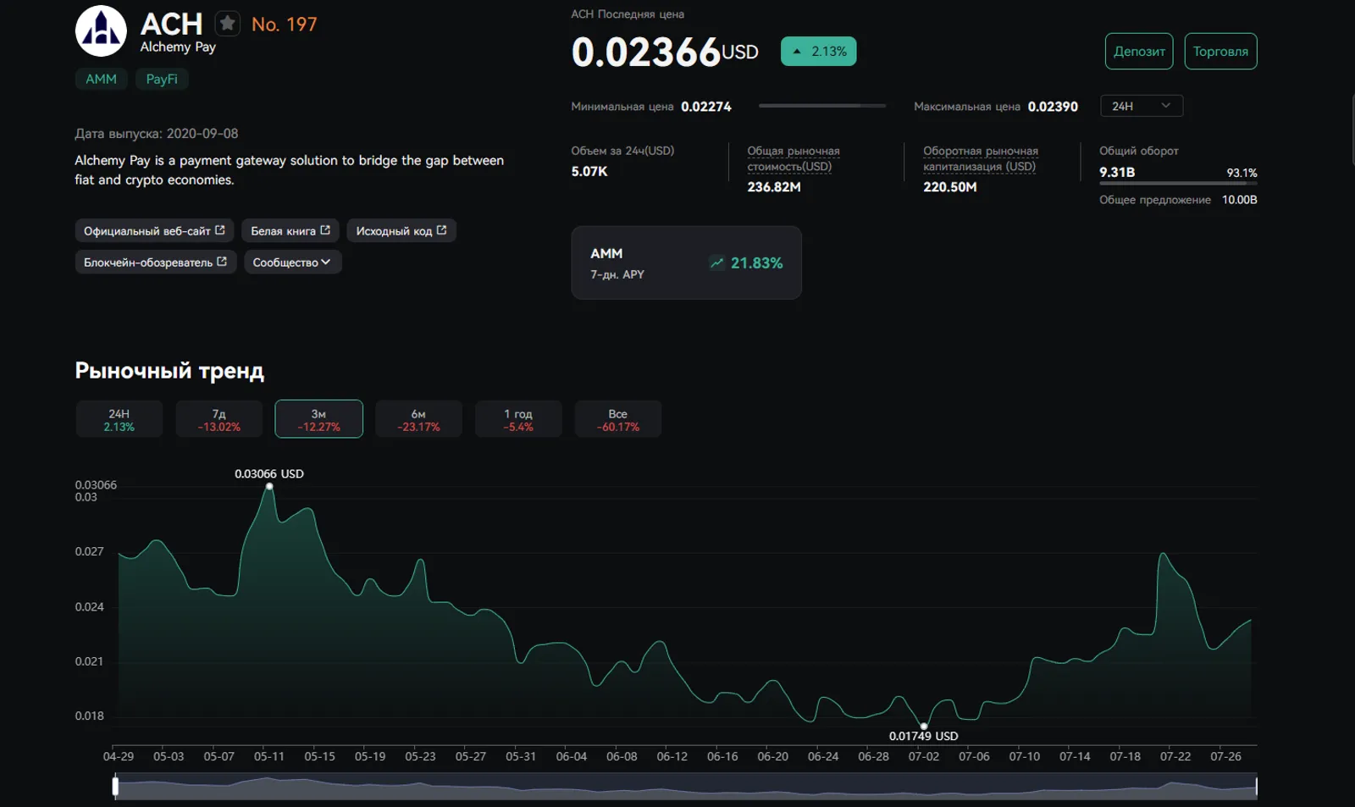Screen dimensions: 1355x807
Task: Click the Оборотная рыночная капитализация (USD) label
Action: (x=981, y=158)
